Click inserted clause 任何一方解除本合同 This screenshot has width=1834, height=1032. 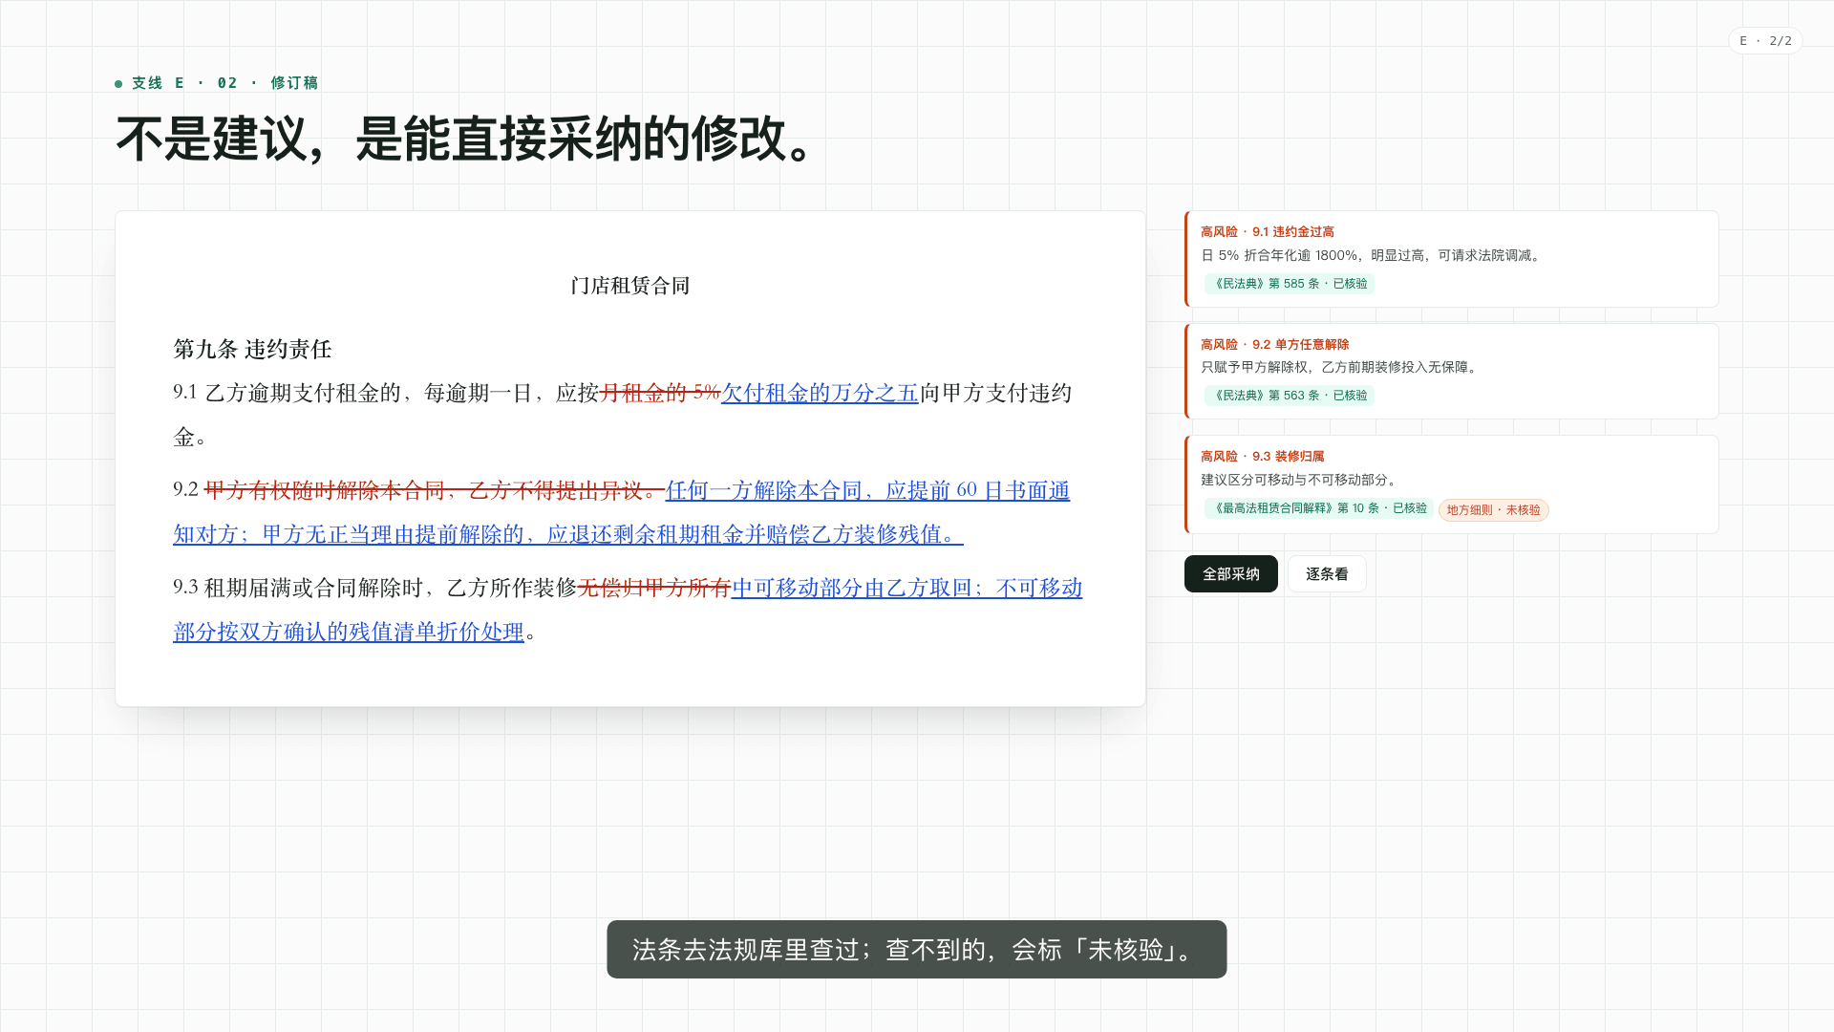(x=764, y=490)
